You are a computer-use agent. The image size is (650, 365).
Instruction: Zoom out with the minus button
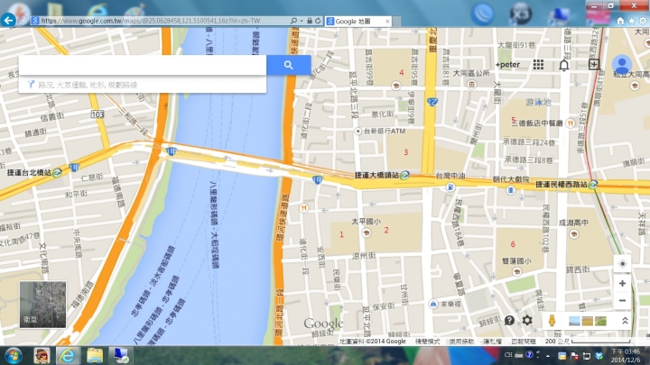(x=622, y=300)
